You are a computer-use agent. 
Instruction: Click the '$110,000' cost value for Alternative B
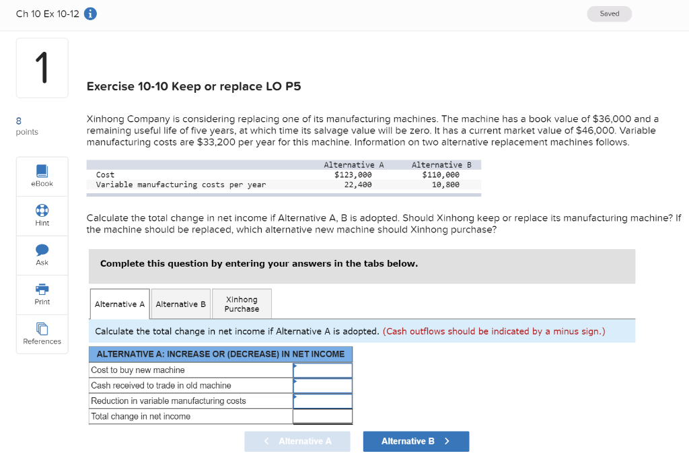(x=441, y=174)
